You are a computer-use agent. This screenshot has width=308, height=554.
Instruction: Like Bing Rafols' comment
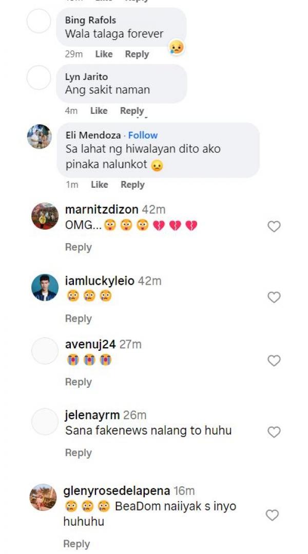tap(104, 54)
